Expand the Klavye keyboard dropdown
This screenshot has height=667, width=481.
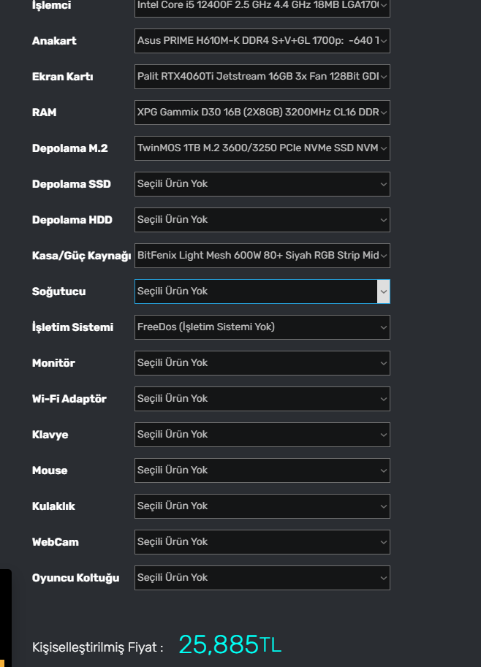tap(262, 435)
